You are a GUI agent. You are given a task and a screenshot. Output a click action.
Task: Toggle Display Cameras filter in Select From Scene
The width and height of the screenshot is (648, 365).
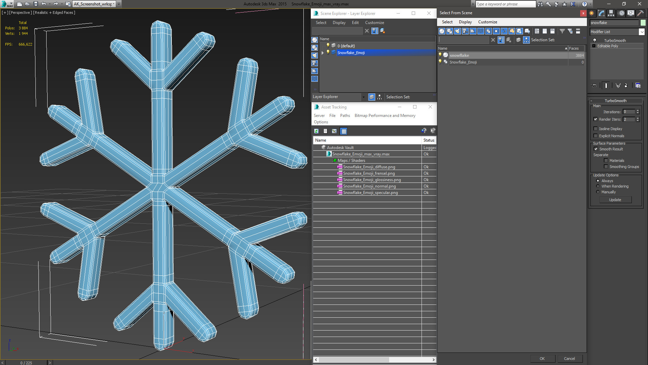point(465,31)
